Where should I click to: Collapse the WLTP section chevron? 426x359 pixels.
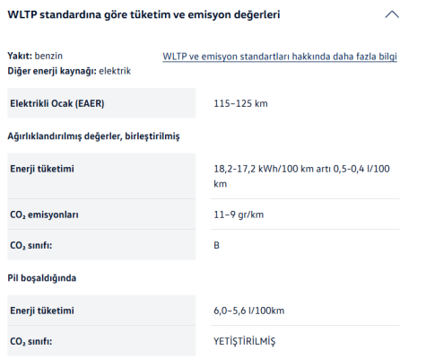[x=392, y=14]
